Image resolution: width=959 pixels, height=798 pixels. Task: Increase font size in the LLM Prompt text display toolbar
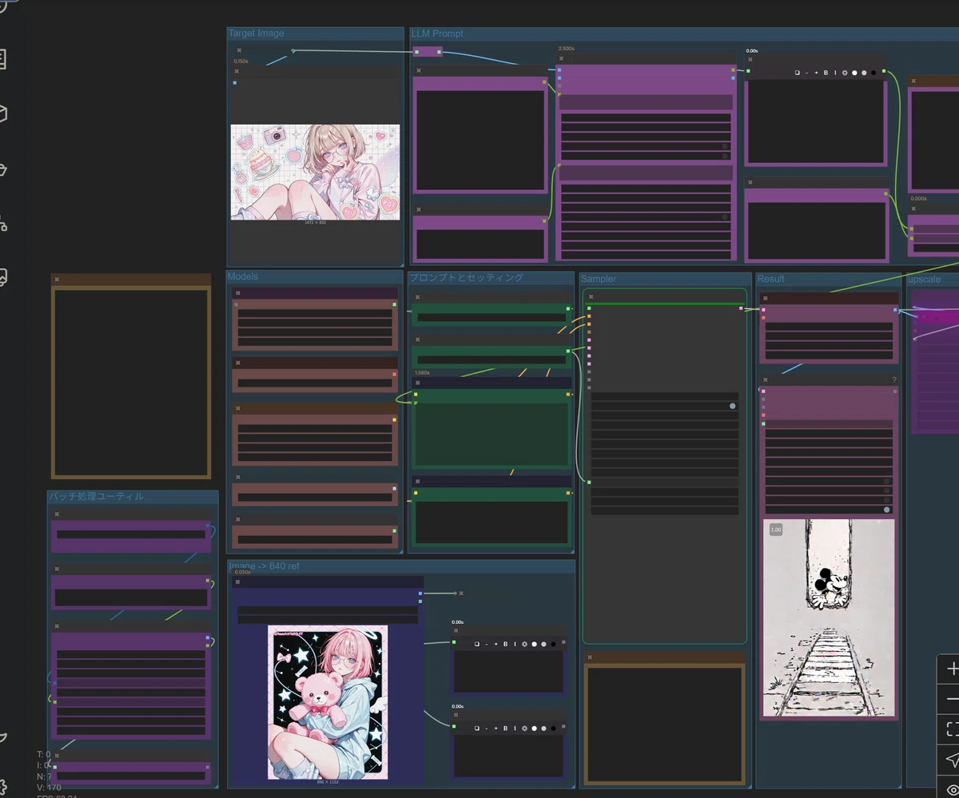(x=816, y=73)
